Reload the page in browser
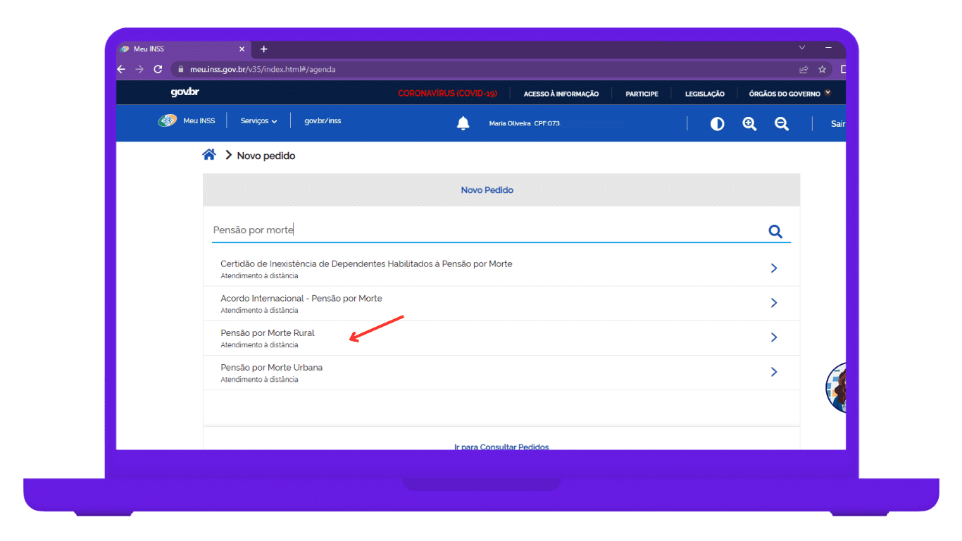Screen dimensions: 962x541 (x=158, y=70)
